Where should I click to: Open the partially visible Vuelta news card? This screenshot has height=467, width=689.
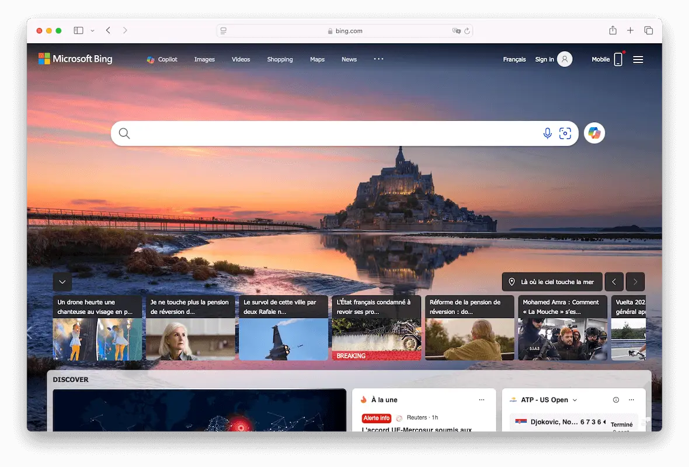click(628, 327)
